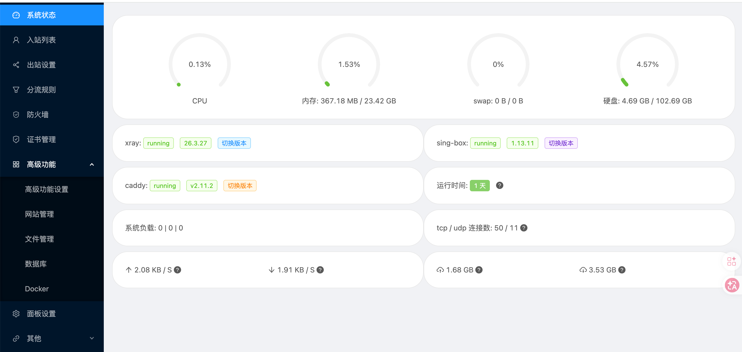Collapse the 高级功能 submenu chevron
The image size is (742, 352).
click(x=92, y=164)
